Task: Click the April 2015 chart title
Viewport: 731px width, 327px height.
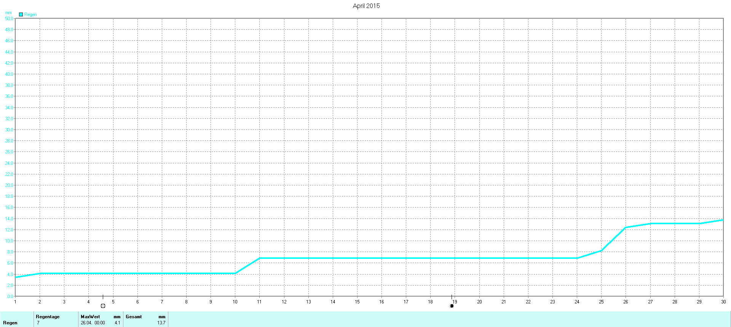Action: coord(366,6)
